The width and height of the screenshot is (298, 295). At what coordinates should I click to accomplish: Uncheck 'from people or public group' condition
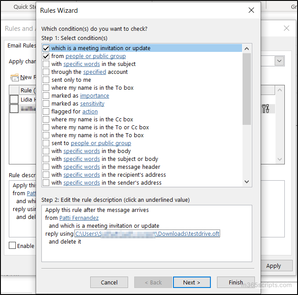tap(46, 56)
